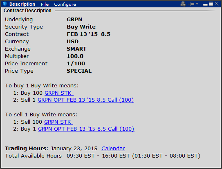Image resolution: width=222 pixels, height=169 pixels.
Task: Click 'To buy 1 Buy Write means:' text
Action: coord(42,86)
